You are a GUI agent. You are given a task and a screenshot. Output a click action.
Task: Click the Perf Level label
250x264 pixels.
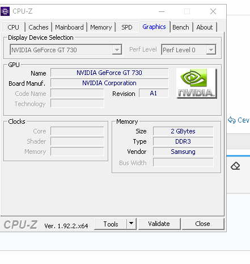[143, 49]
